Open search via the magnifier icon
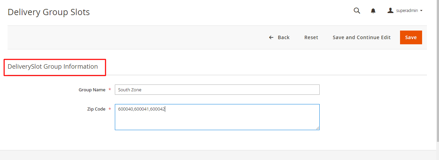439x160 pixels. [x=357, y=11]
